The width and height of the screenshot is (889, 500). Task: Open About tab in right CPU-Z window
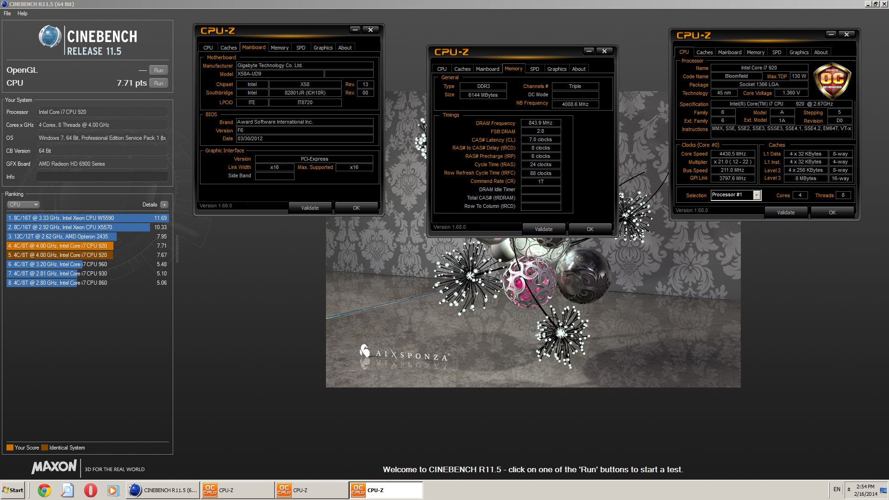[821, 52]
